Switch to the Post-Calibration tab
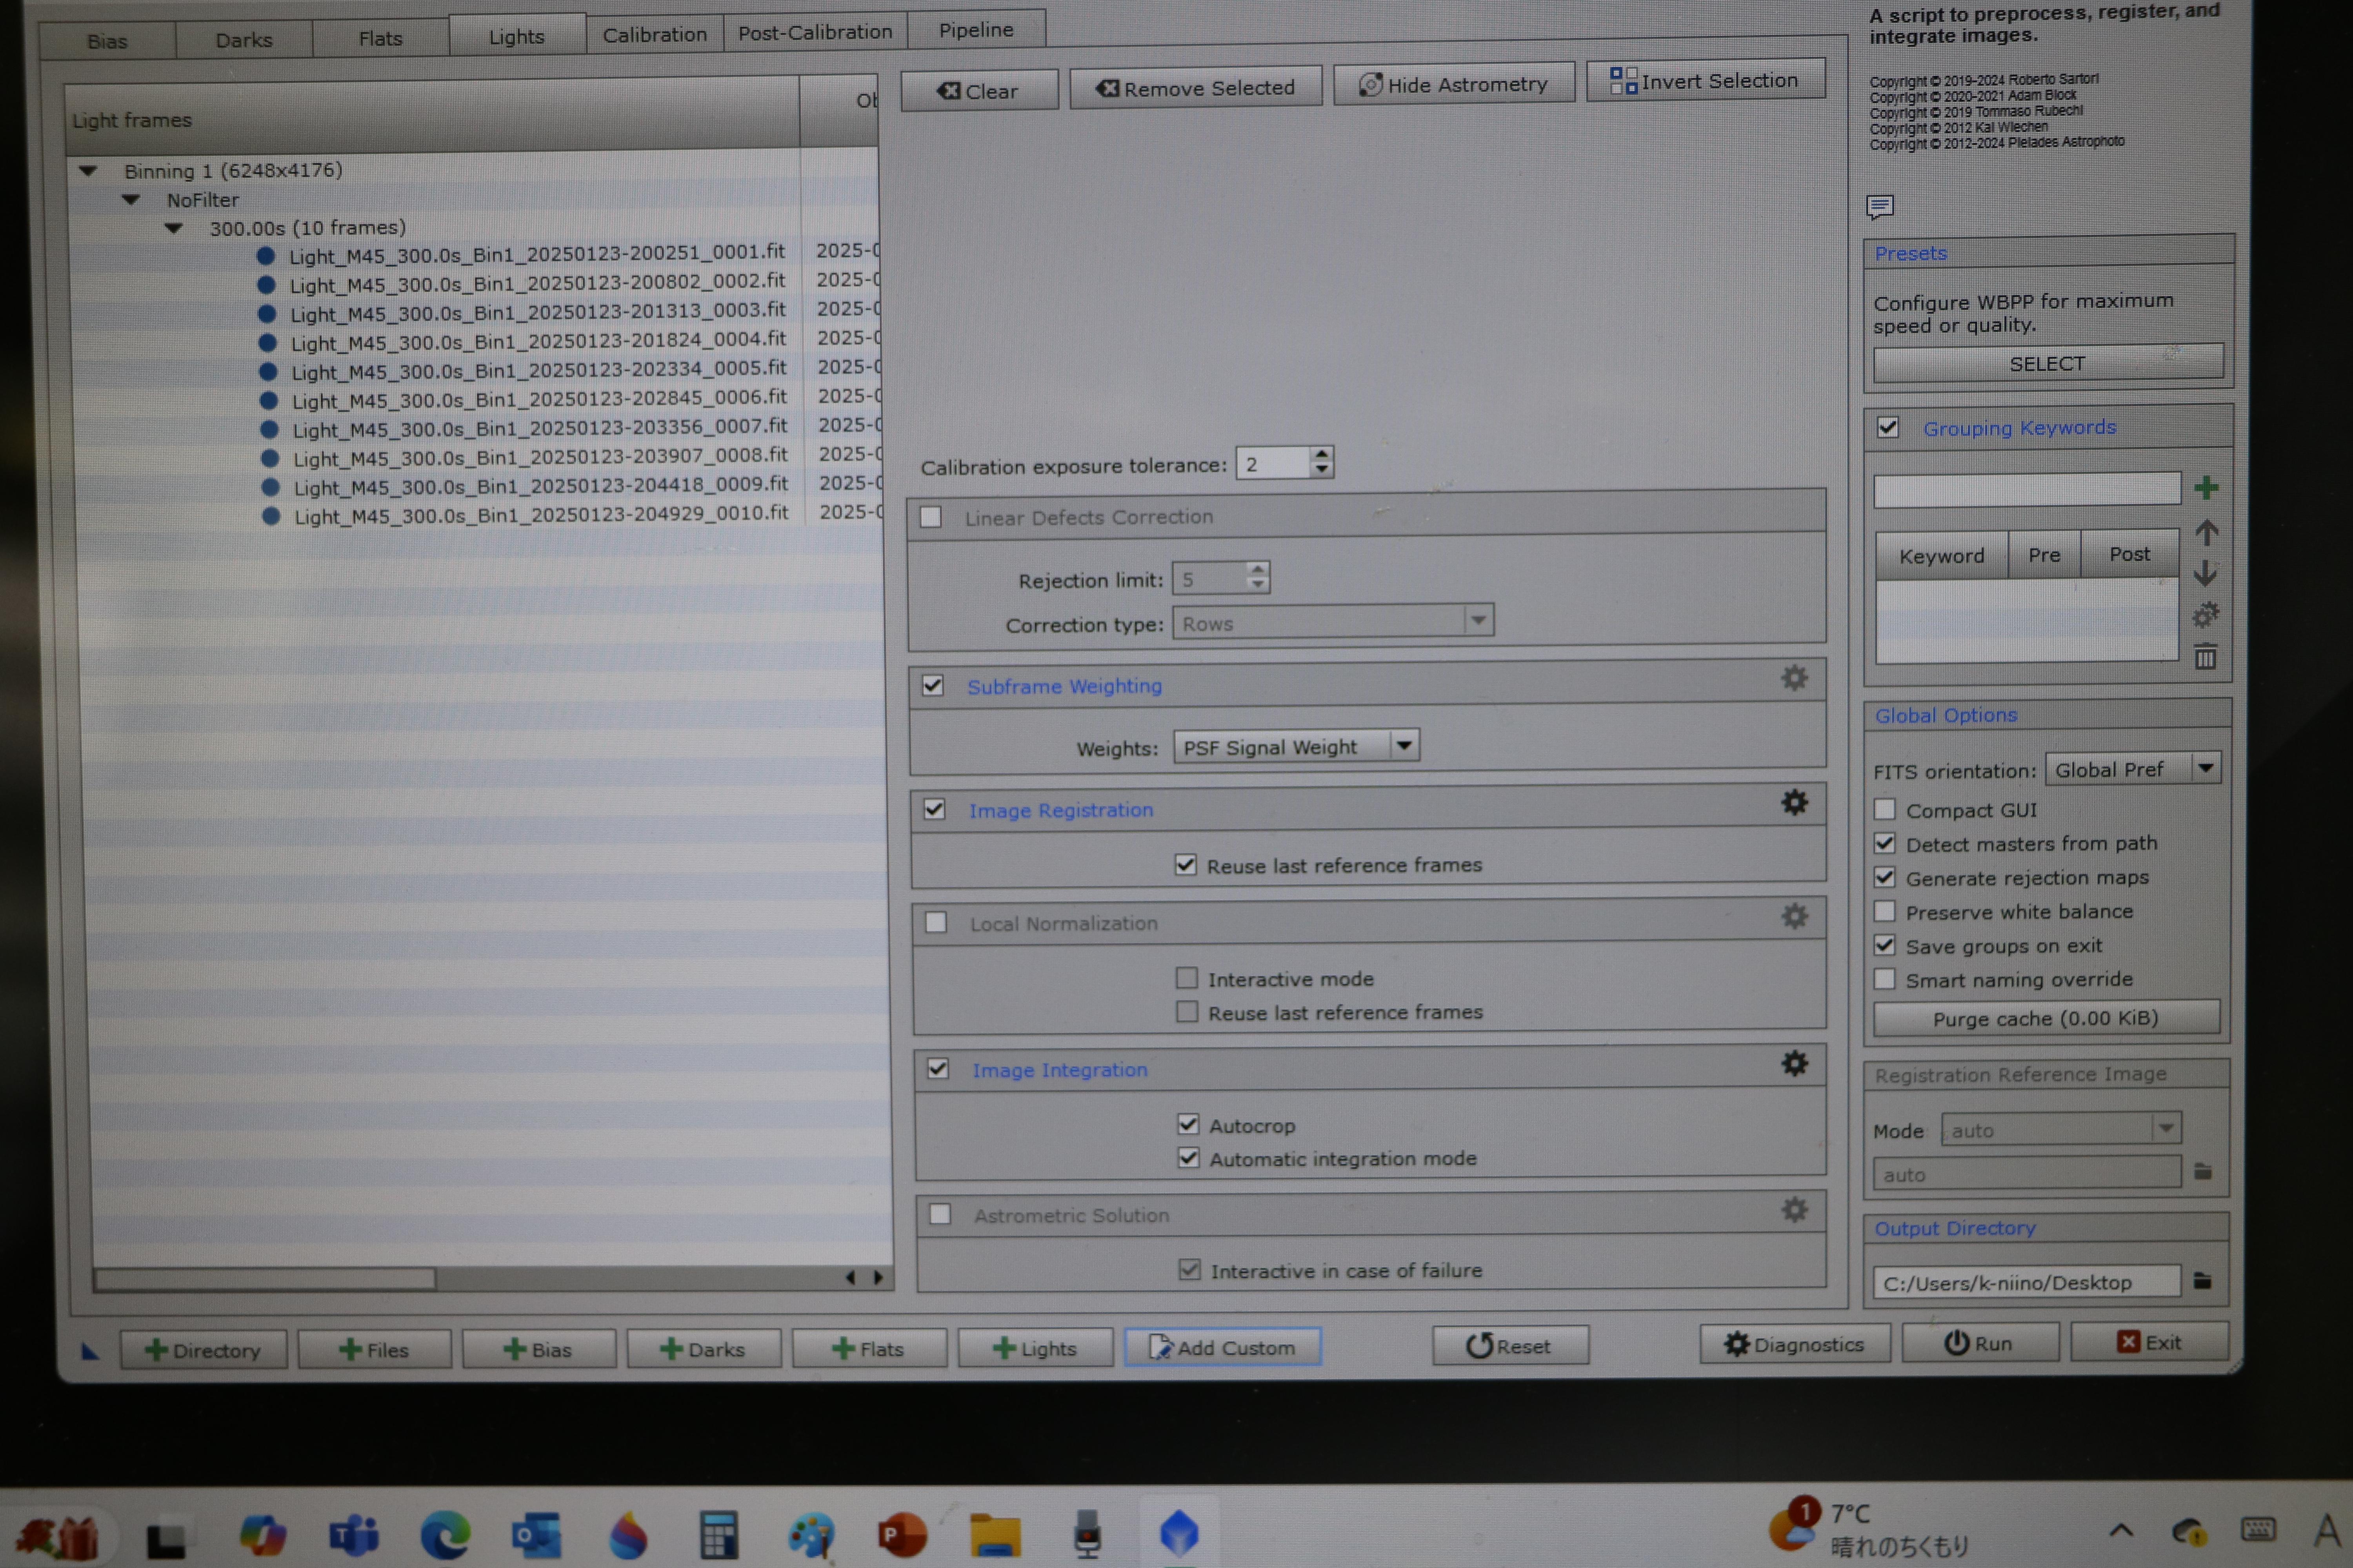 tap(815, 32)
